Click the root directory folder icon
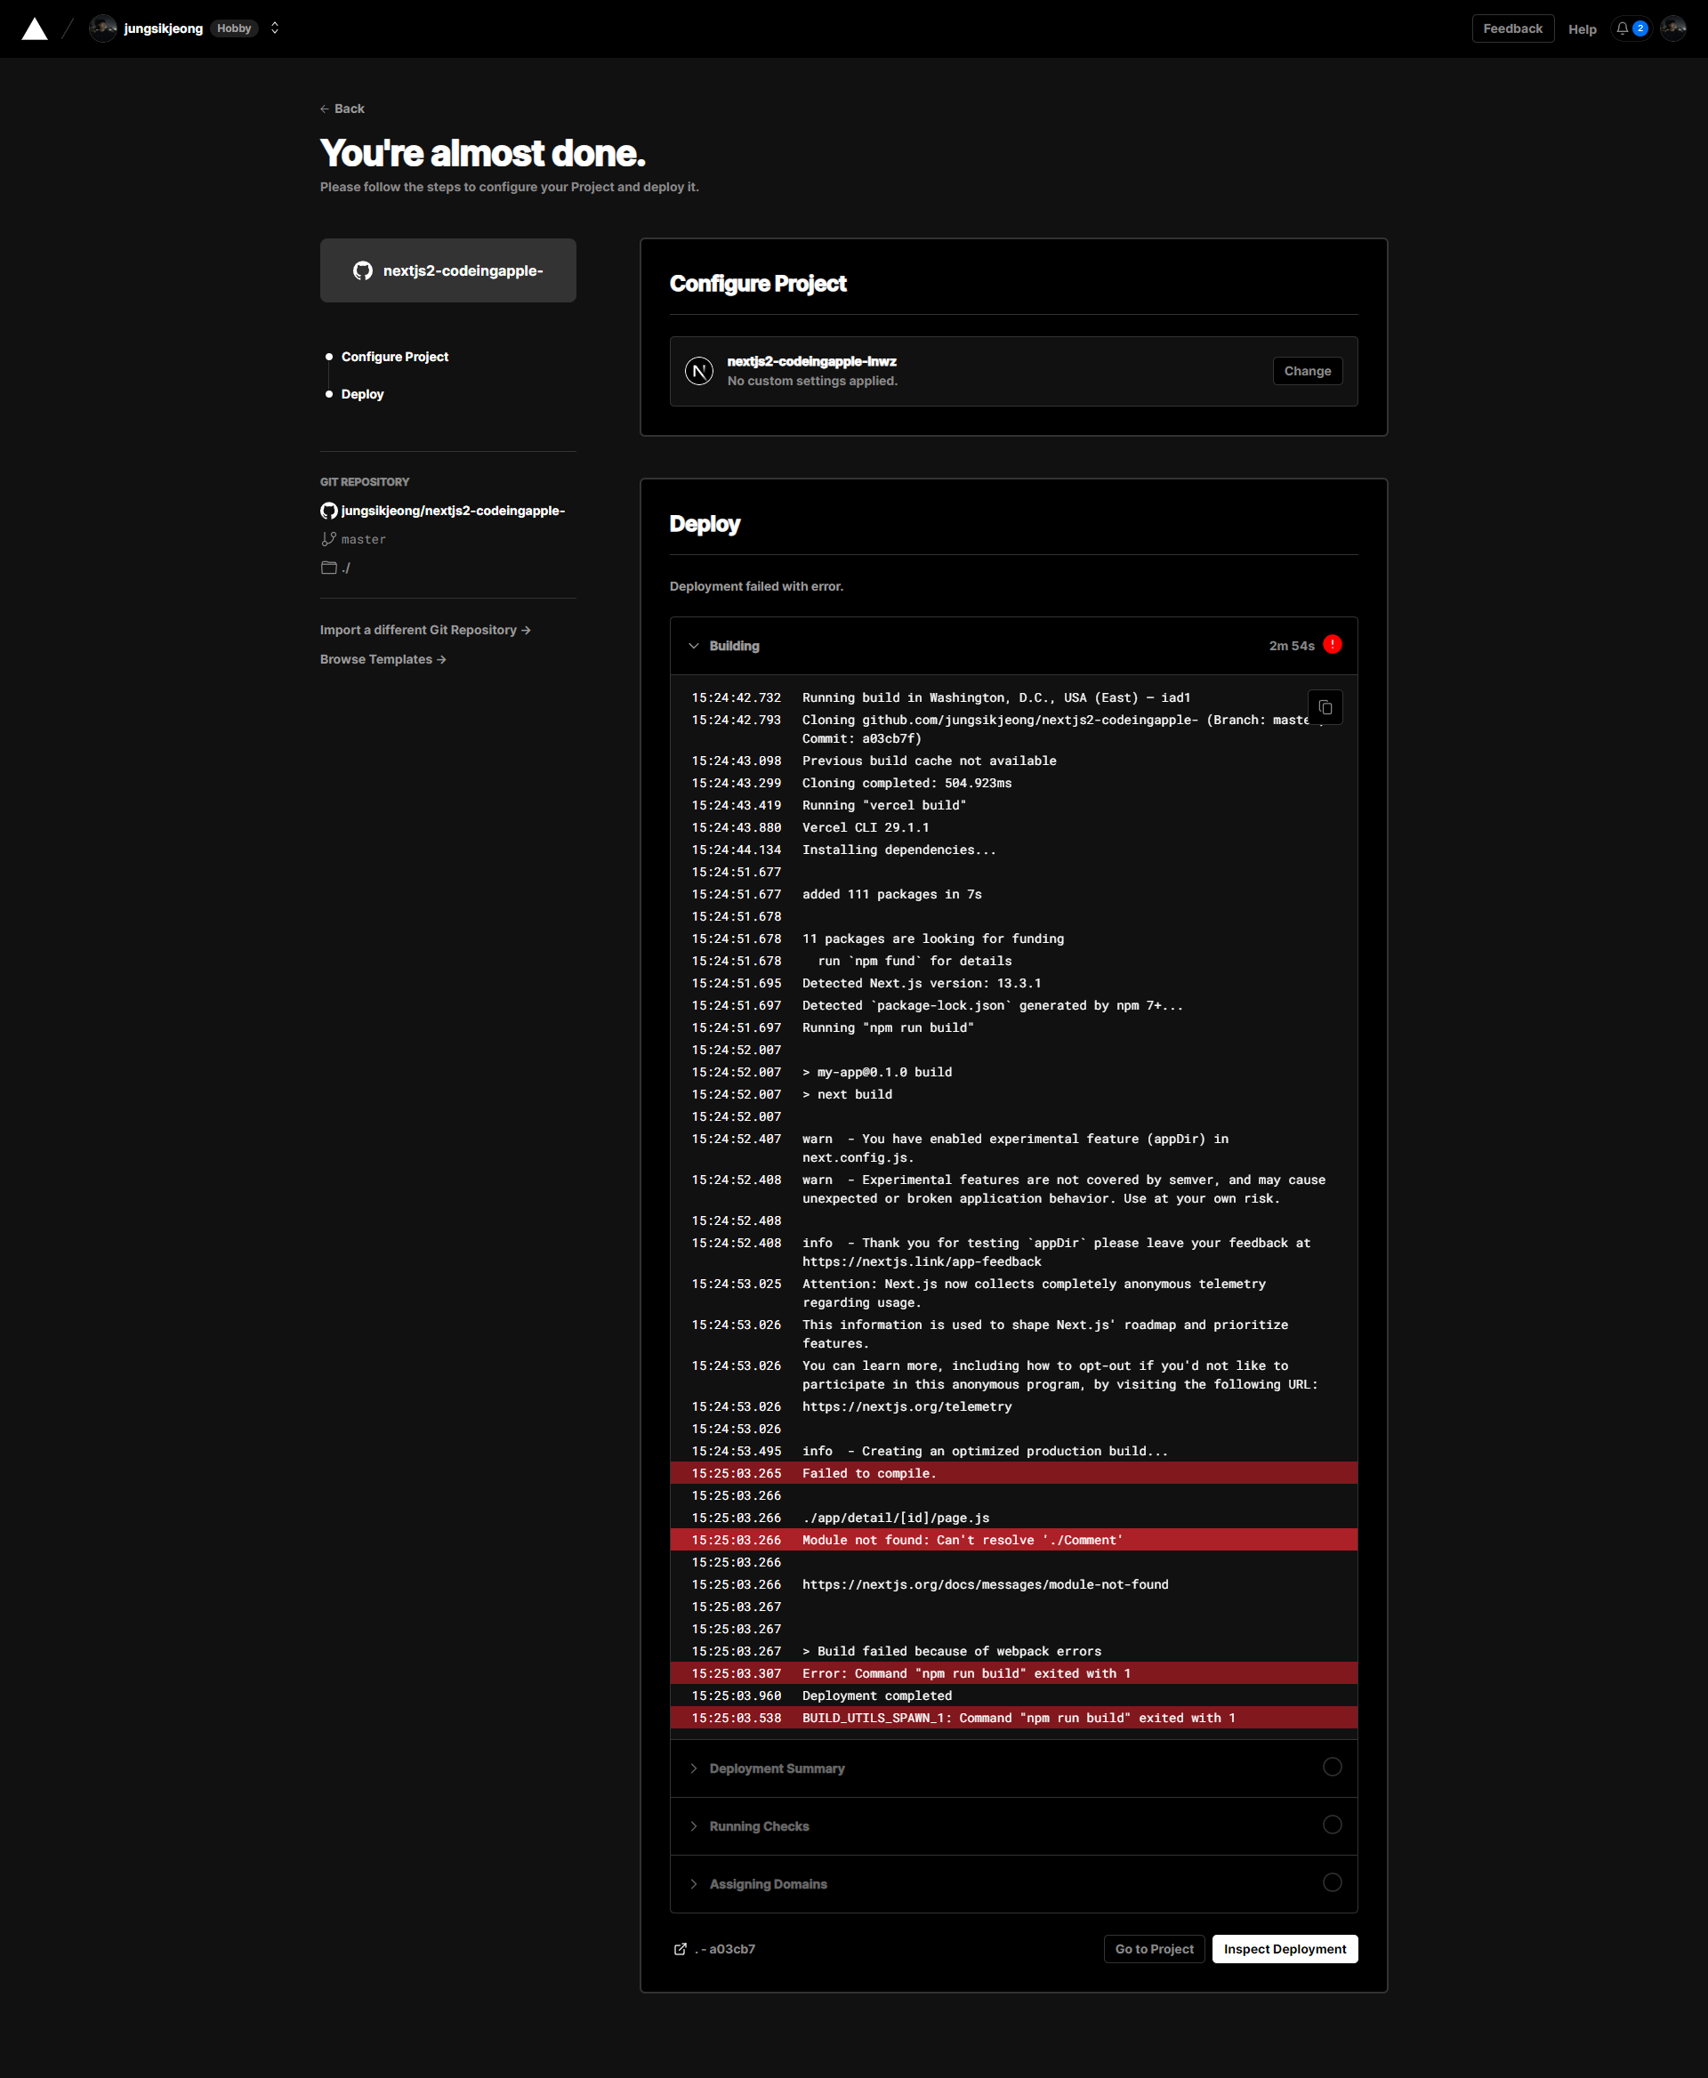 pyautogui.click(x=328, y=568)
